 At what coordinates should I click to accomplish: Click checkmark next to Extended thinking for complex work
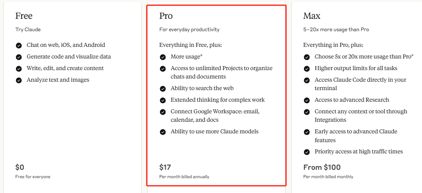[162, 100]
